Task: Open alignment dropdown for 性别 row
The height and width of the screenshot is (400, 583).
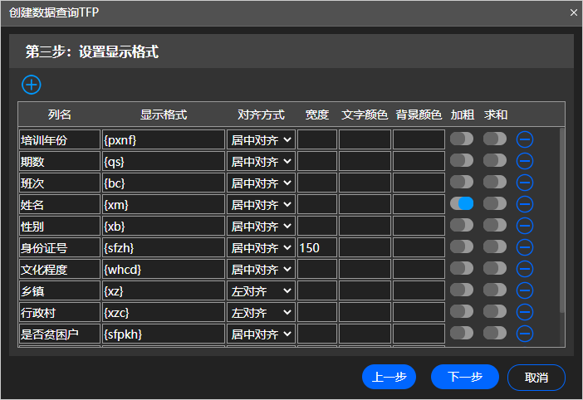Action: [261, 226]
